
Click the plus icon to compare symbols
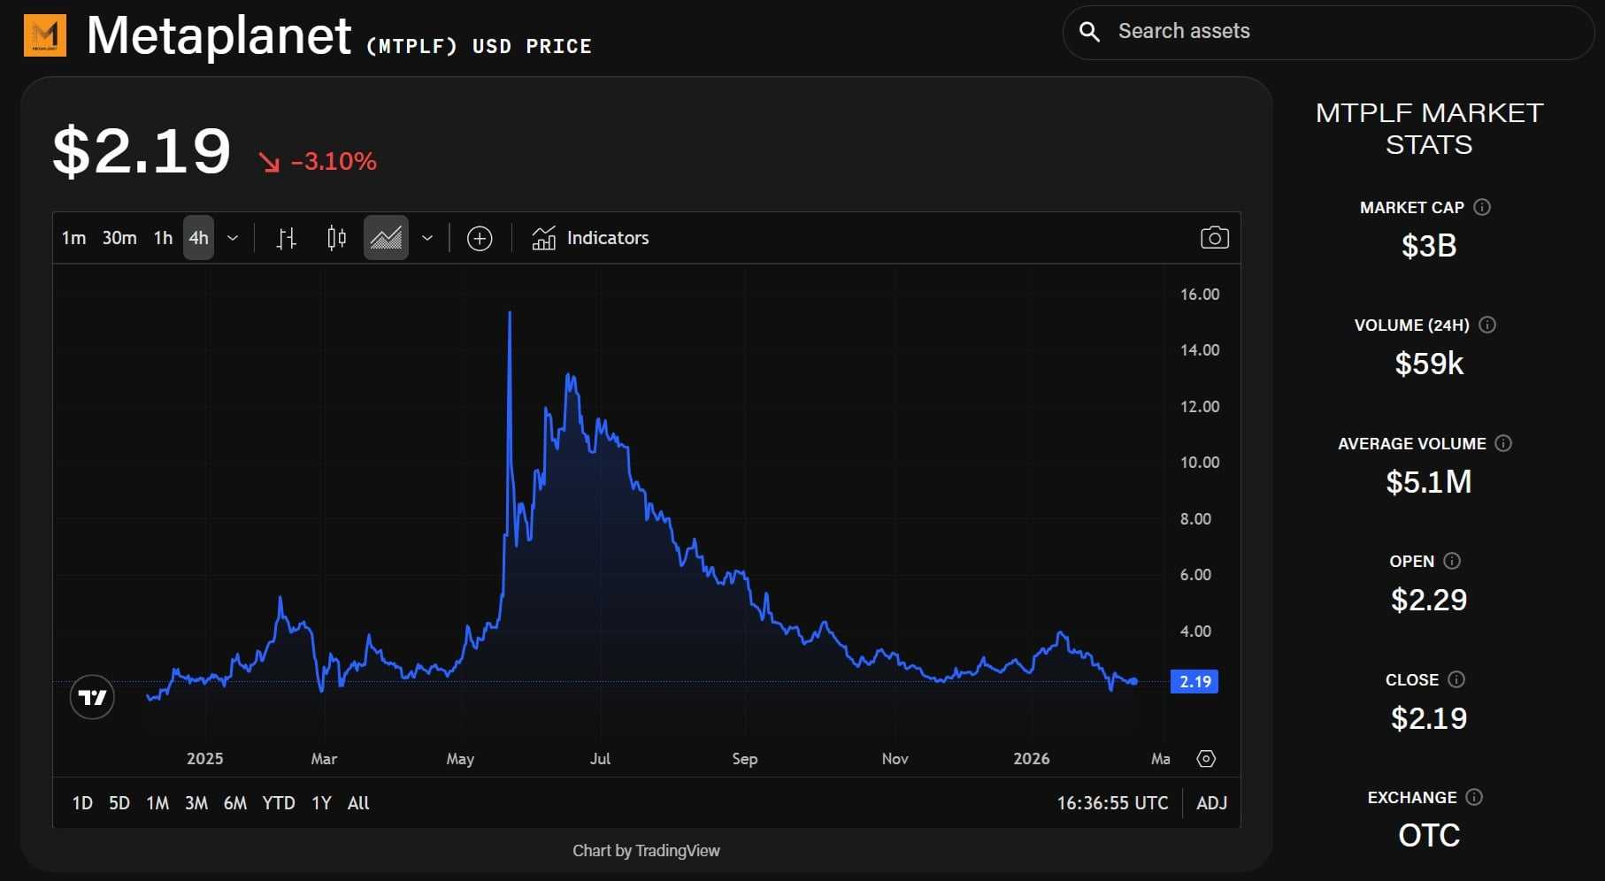tap(479, 237)
